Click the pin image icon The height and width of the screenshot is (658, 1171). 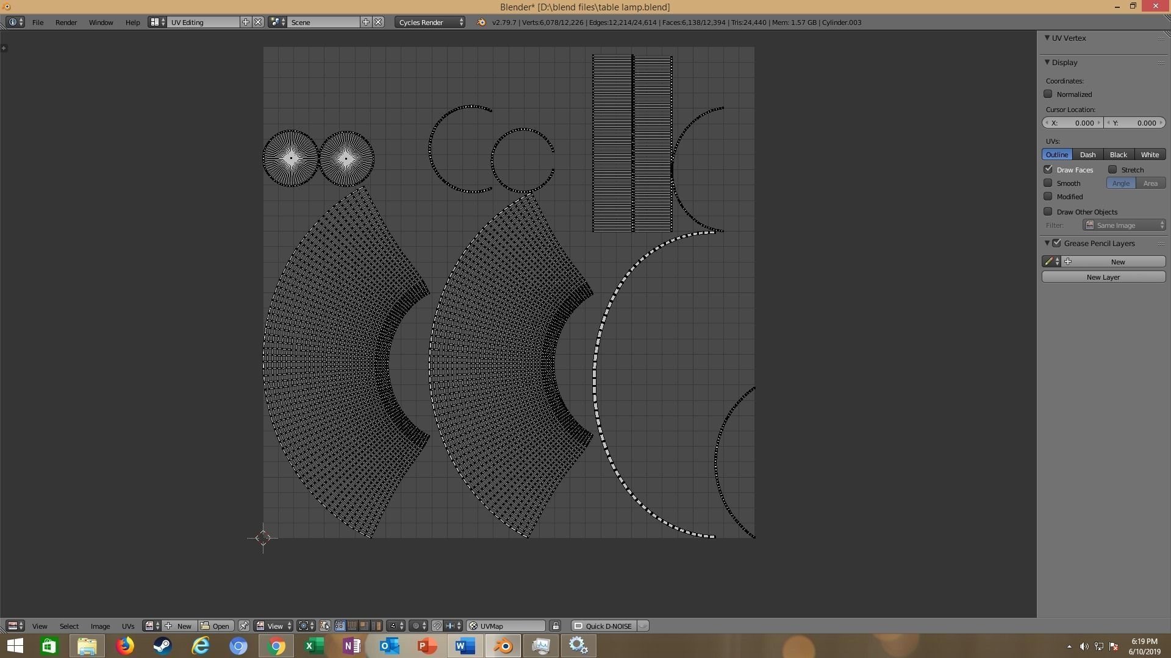pyautogui.click(x=243, y=626)
